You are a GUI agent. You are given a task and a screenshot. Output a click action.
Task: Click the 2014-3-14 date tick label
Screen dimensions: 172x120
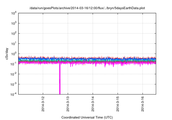pos(93,104)
